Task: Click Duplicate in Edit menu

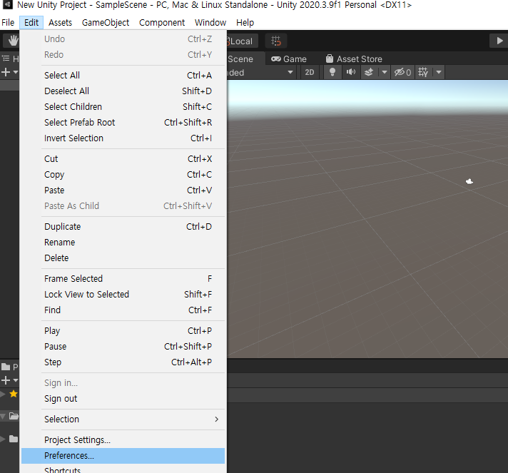Action: click(123, 226)
